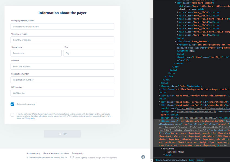This screenshot has width=230, height=162.
Task: Open the stripe.com m-outer html link
Action: click(x=194, y=127)
